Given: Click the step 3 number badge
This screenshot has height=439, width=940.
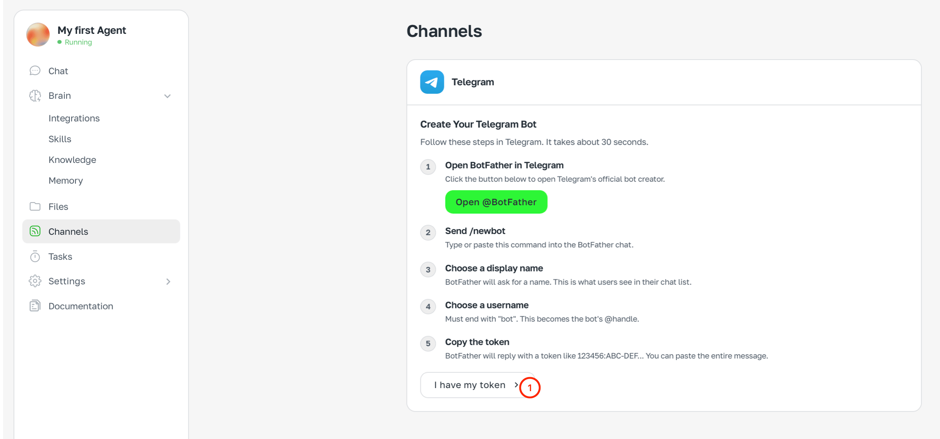Looking at the screenshot, I should coord(428,270).
